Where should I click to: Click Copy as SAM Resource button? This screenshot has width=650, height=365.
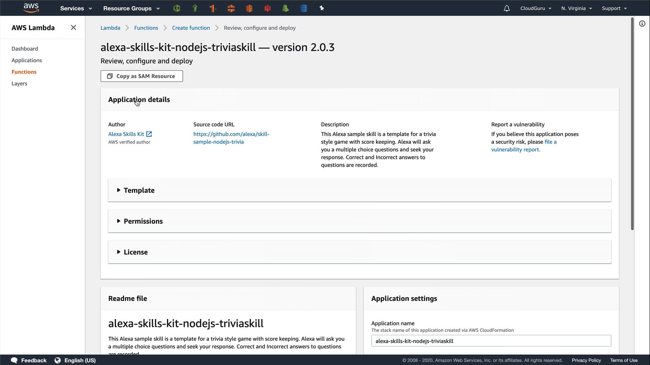point(142,76)
